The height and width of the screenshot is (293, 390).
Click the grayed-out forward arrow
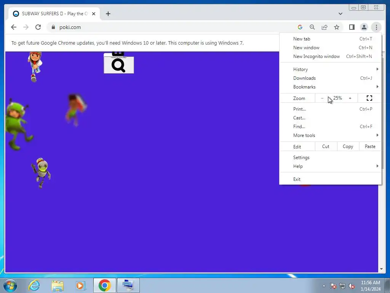pos(26,27)
